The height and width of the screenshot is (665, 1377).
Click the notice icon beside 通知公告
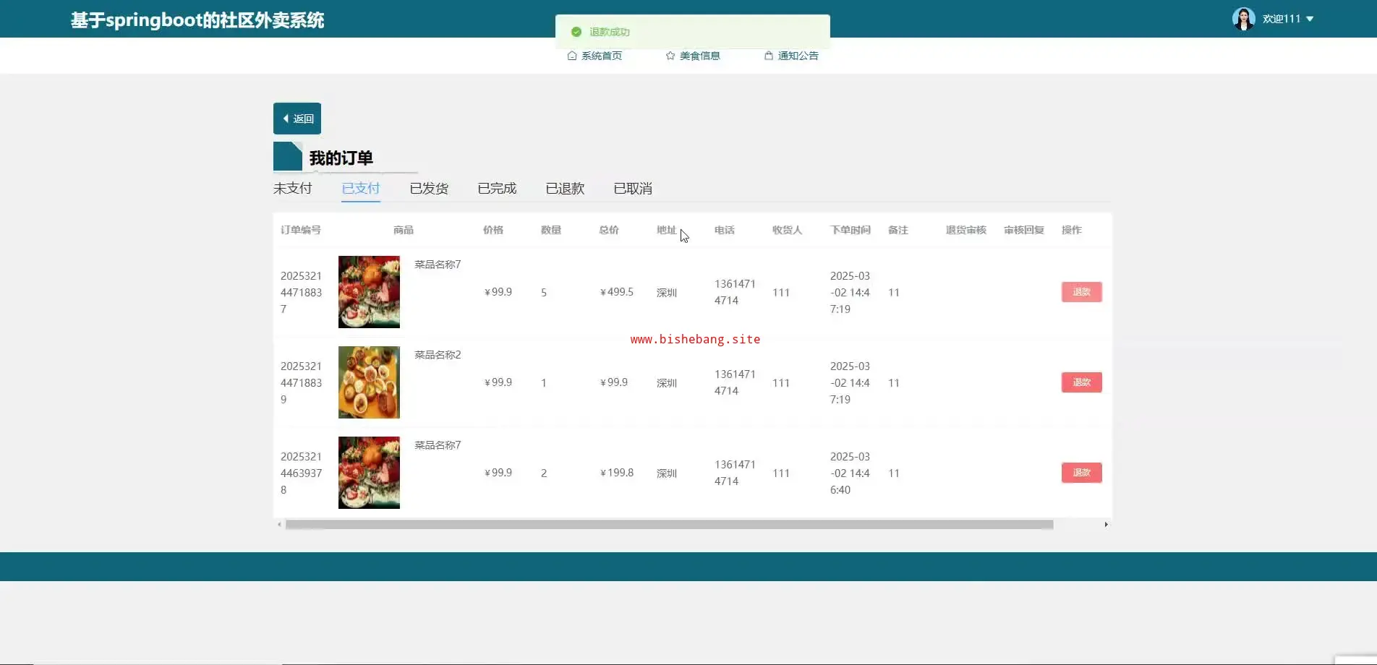click(x=768, y=56)
